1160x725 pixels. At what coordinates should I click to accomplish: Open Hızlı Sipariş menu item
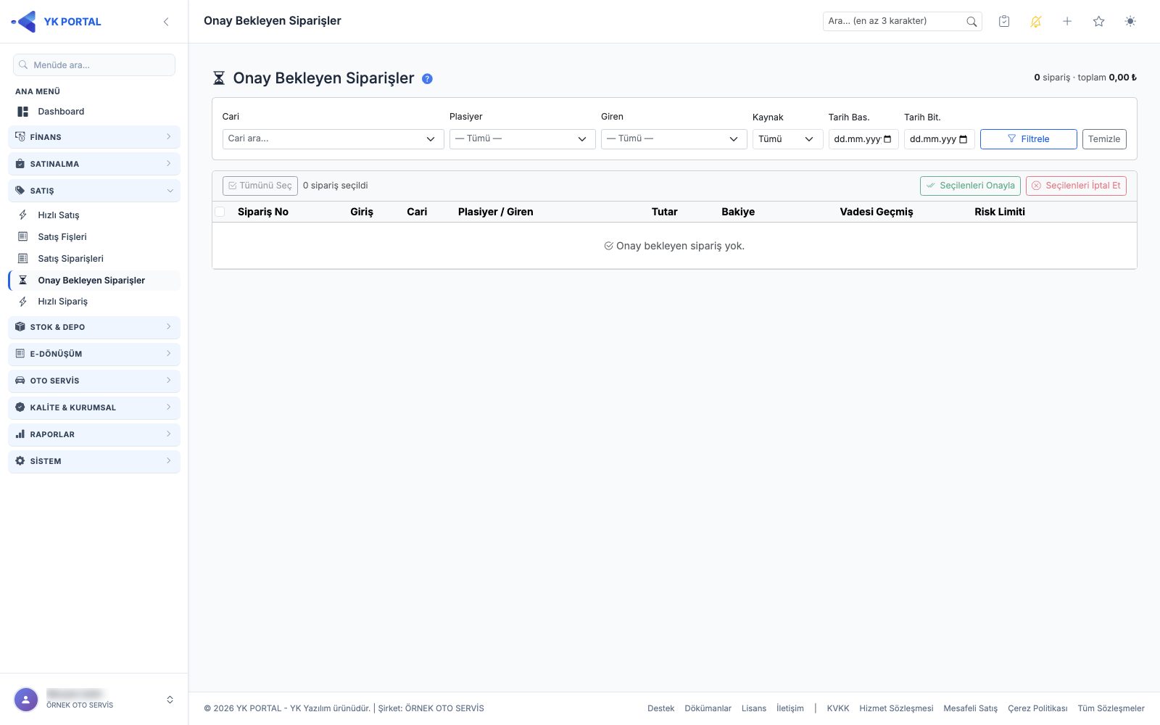(94, 302)
